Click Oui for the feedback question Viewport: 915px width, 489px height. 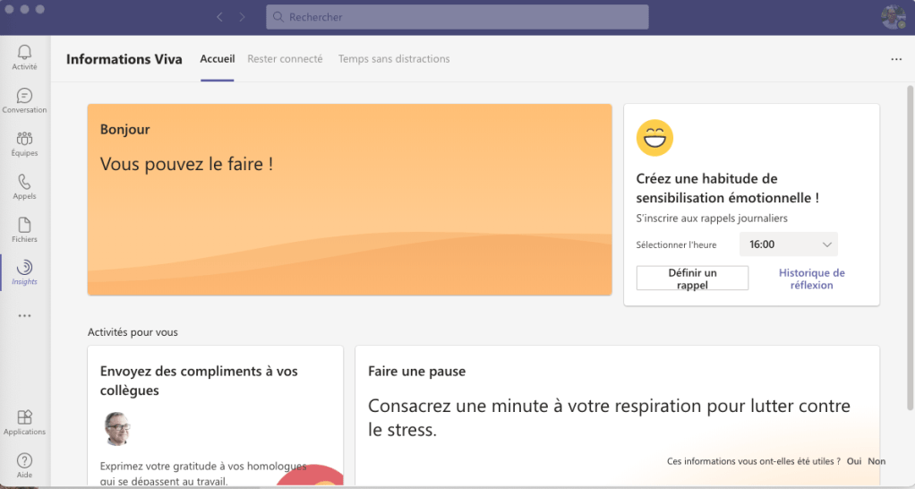pos(853,461)
